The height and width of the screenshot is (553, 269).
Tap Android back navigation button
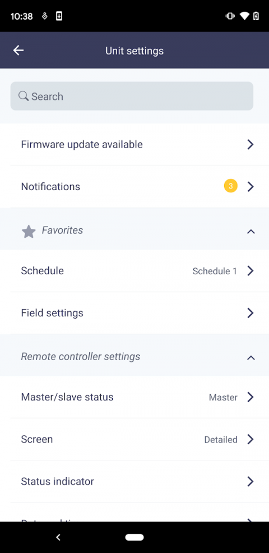tap(58, 537)
